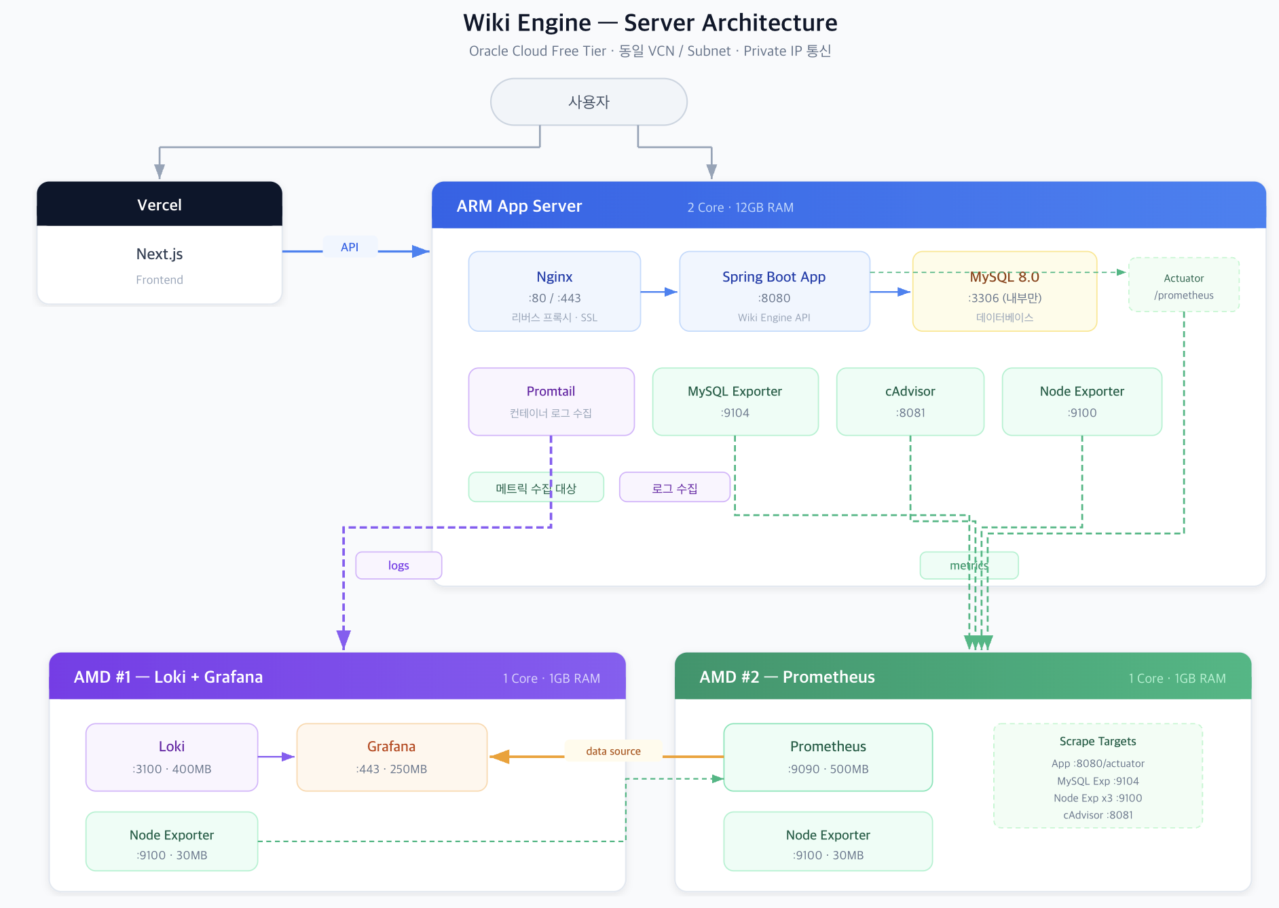Image resolution: width=1279 pixels, height=908 pixels.
Task: Click the Next.js Frontend box
Action: (x=160, y=265)
